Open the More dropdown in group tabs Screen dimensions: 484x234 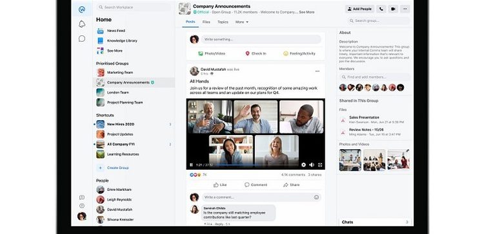point(242,22)
